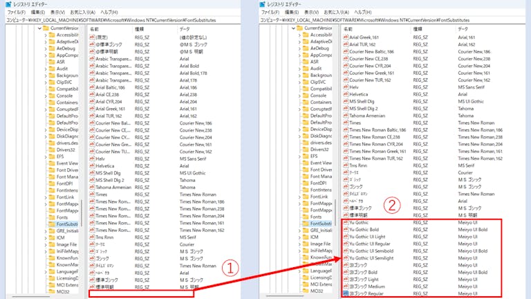Expand Audit key in left window tree
531x299 pixels.
click(46, 69)
